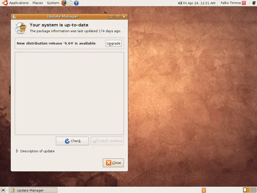Open the mail client launcher icon
Viewport: 257px width, 193px height.
[70, 3]
